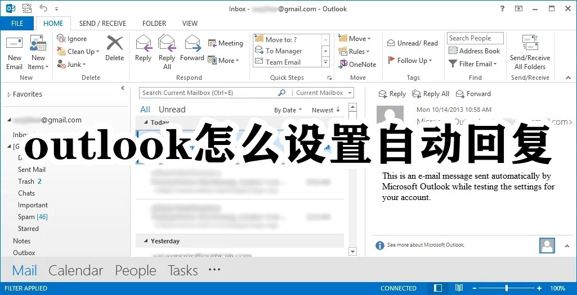Collapse the gmail.com account tree
The image size is (577, 295).
click(9, 120)
